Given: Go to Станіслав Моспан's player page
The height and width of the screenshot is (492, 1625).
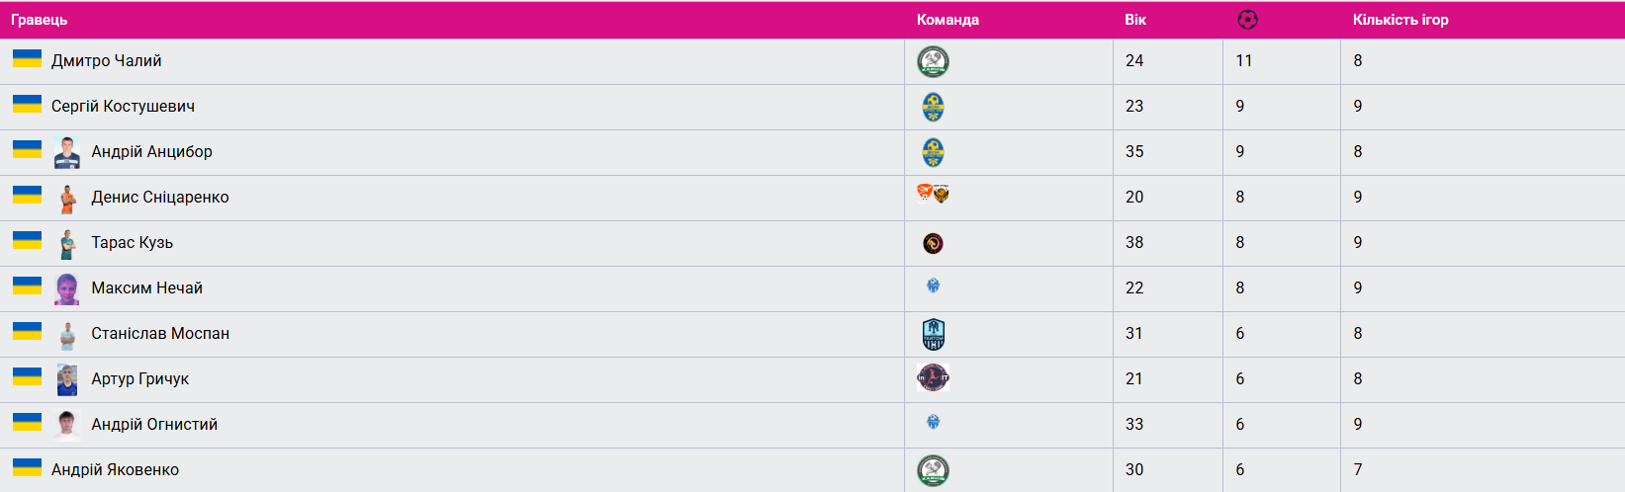Looking at the screenshot, I should [160, 334].
